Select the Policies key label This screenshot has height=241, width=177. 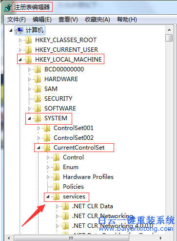tap(73, 187)
